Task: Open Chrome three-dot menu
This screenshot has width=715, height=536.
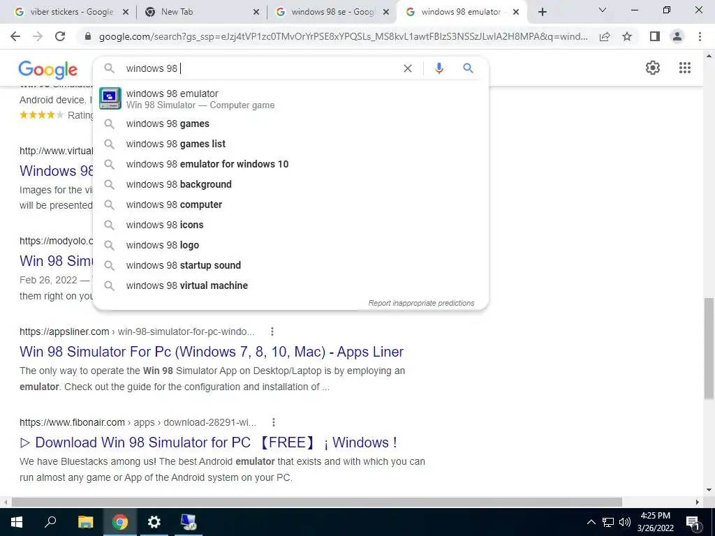Action: tap(700, 36)
